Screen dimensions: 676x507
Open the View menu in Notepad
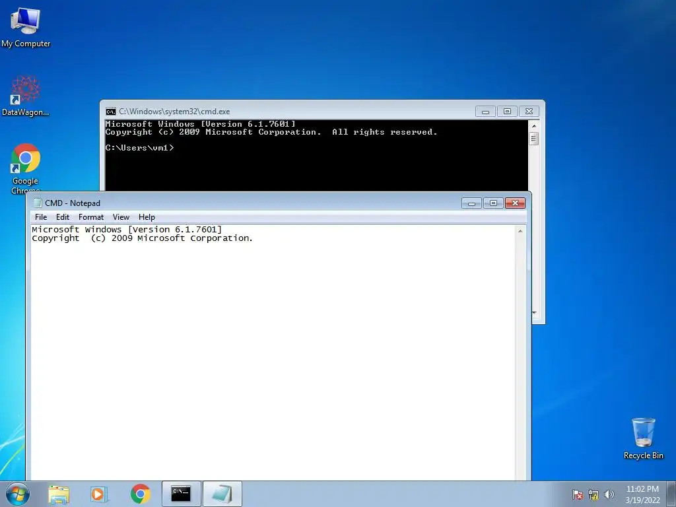pyautogui.click(x=121, y=217)
